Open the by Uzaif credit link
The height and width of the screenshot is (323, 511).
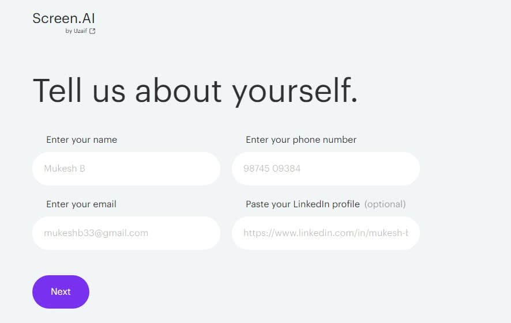[80, 31]
